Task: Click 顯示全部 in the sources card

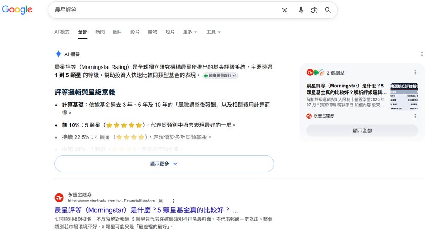Action: [362, 130]
